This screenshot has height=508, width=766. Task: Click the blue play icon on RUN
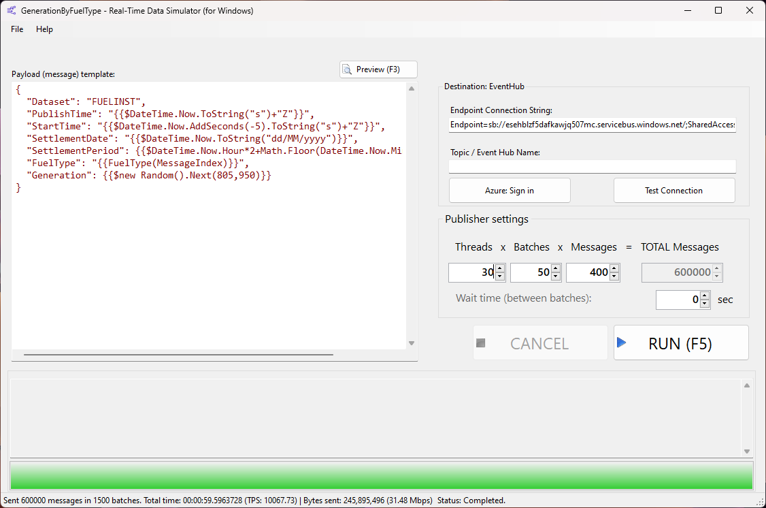point(621,343)
